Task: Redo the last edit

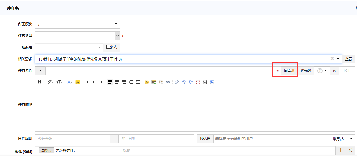Action: (x=191, y=82)
